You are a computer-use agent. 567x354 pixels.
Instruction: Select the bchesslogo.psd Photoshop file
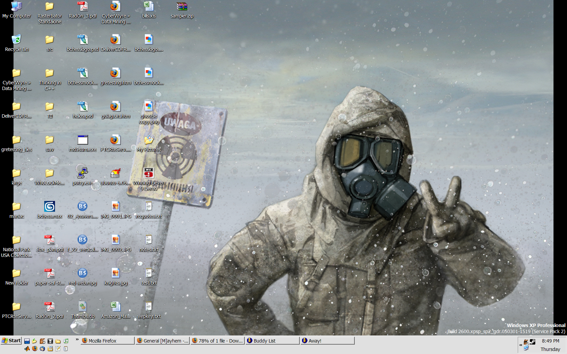[x=83, y=43]
